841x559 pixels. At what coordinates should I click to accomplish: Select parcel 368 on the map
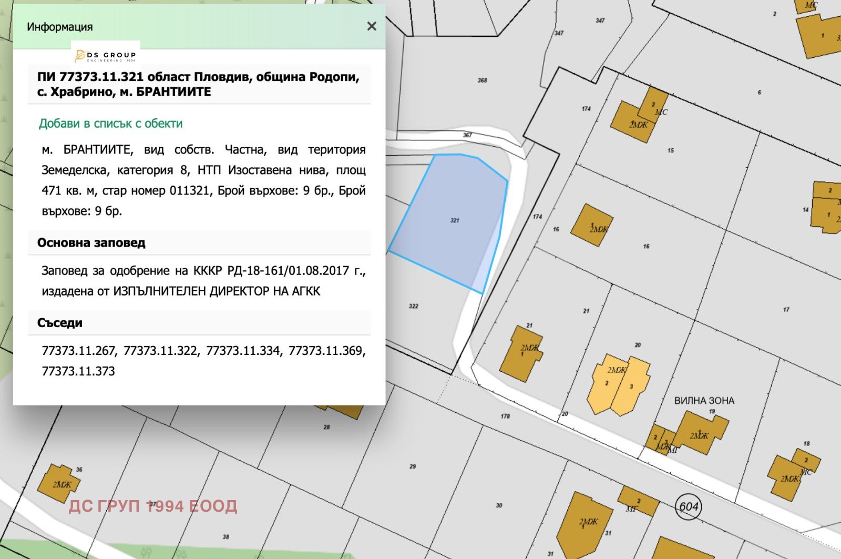click(482, 80)
